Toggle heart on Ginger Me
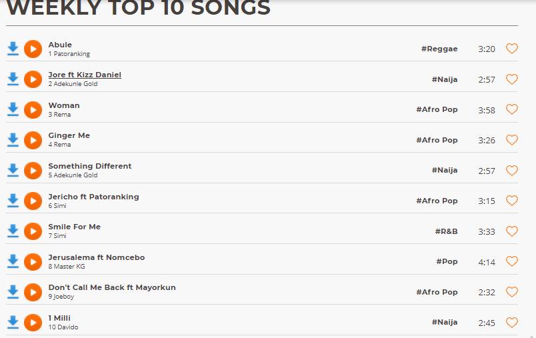Screen dimensions: 536x338 pyautogui.click(x=512, y=140)
